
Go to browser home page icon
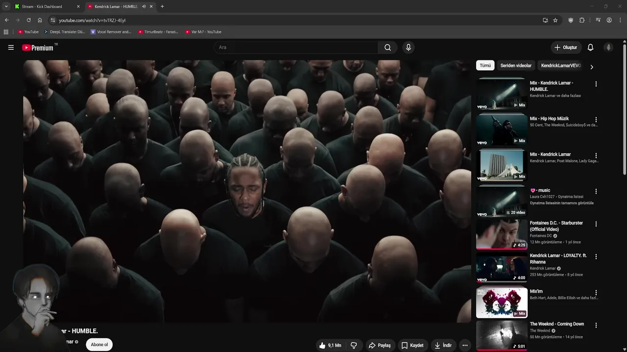point(40,20)
